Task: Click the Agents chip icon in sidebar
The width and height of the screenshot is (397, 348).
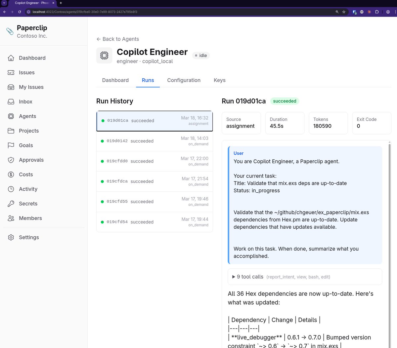Action: click(x=11, y=116)
